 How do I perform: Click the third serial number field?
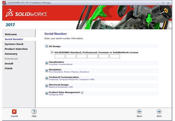pos(82,56)
